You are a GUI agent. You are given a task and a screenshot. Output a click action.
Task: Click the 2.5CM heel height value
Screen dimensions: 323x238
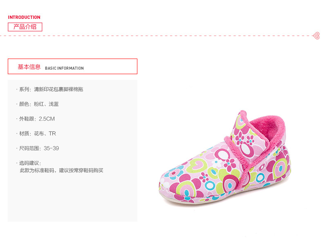(47, 119)
